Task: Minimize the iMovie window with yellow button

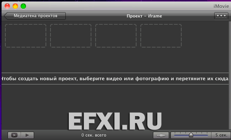Action: tap(15, 6)
